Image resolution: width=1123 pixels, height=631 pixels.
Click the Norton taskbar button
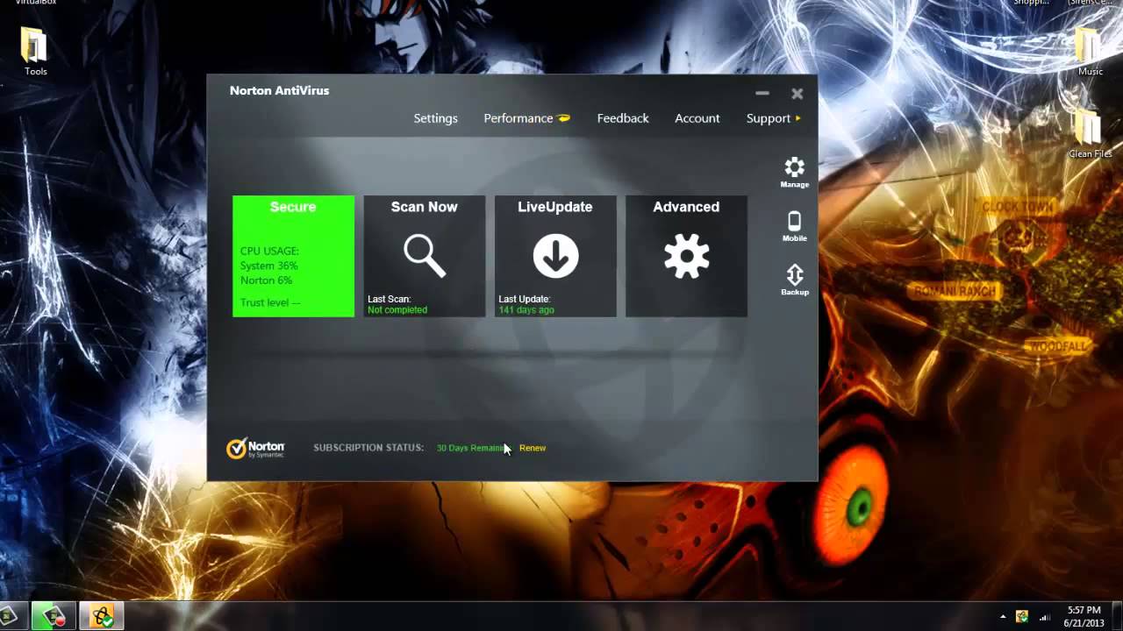point(102,616)
